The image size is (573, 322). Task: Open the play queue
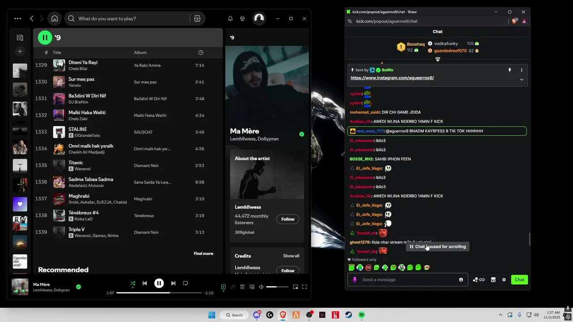(242, 287)
